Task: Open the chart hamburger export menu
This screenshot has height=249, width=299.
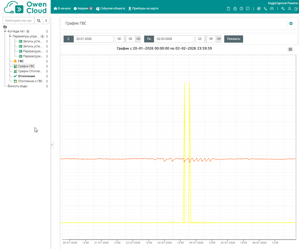Action: (x=290, y=49)
